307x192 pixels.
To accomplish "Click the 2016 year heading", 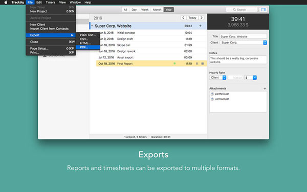I will [98, 18].
